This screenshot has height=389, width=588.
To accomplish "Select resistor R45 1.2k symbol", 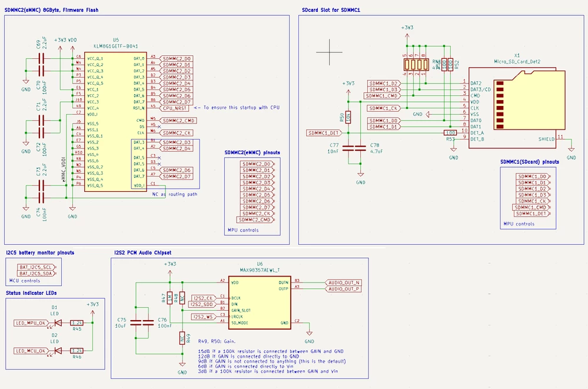I will pos(77,322).
